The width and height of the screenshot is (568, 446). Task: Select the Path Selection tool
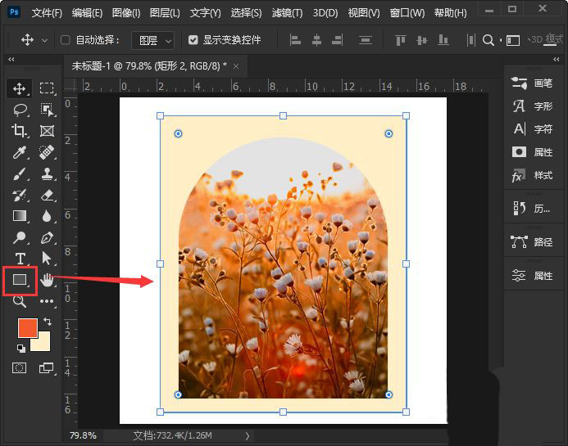(47, 259)
